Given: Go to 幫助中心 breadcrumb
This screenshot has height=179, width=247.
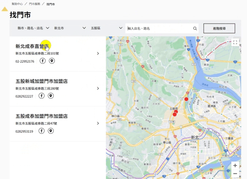Looking at the screenshot, I should click(x=17, y=4).
